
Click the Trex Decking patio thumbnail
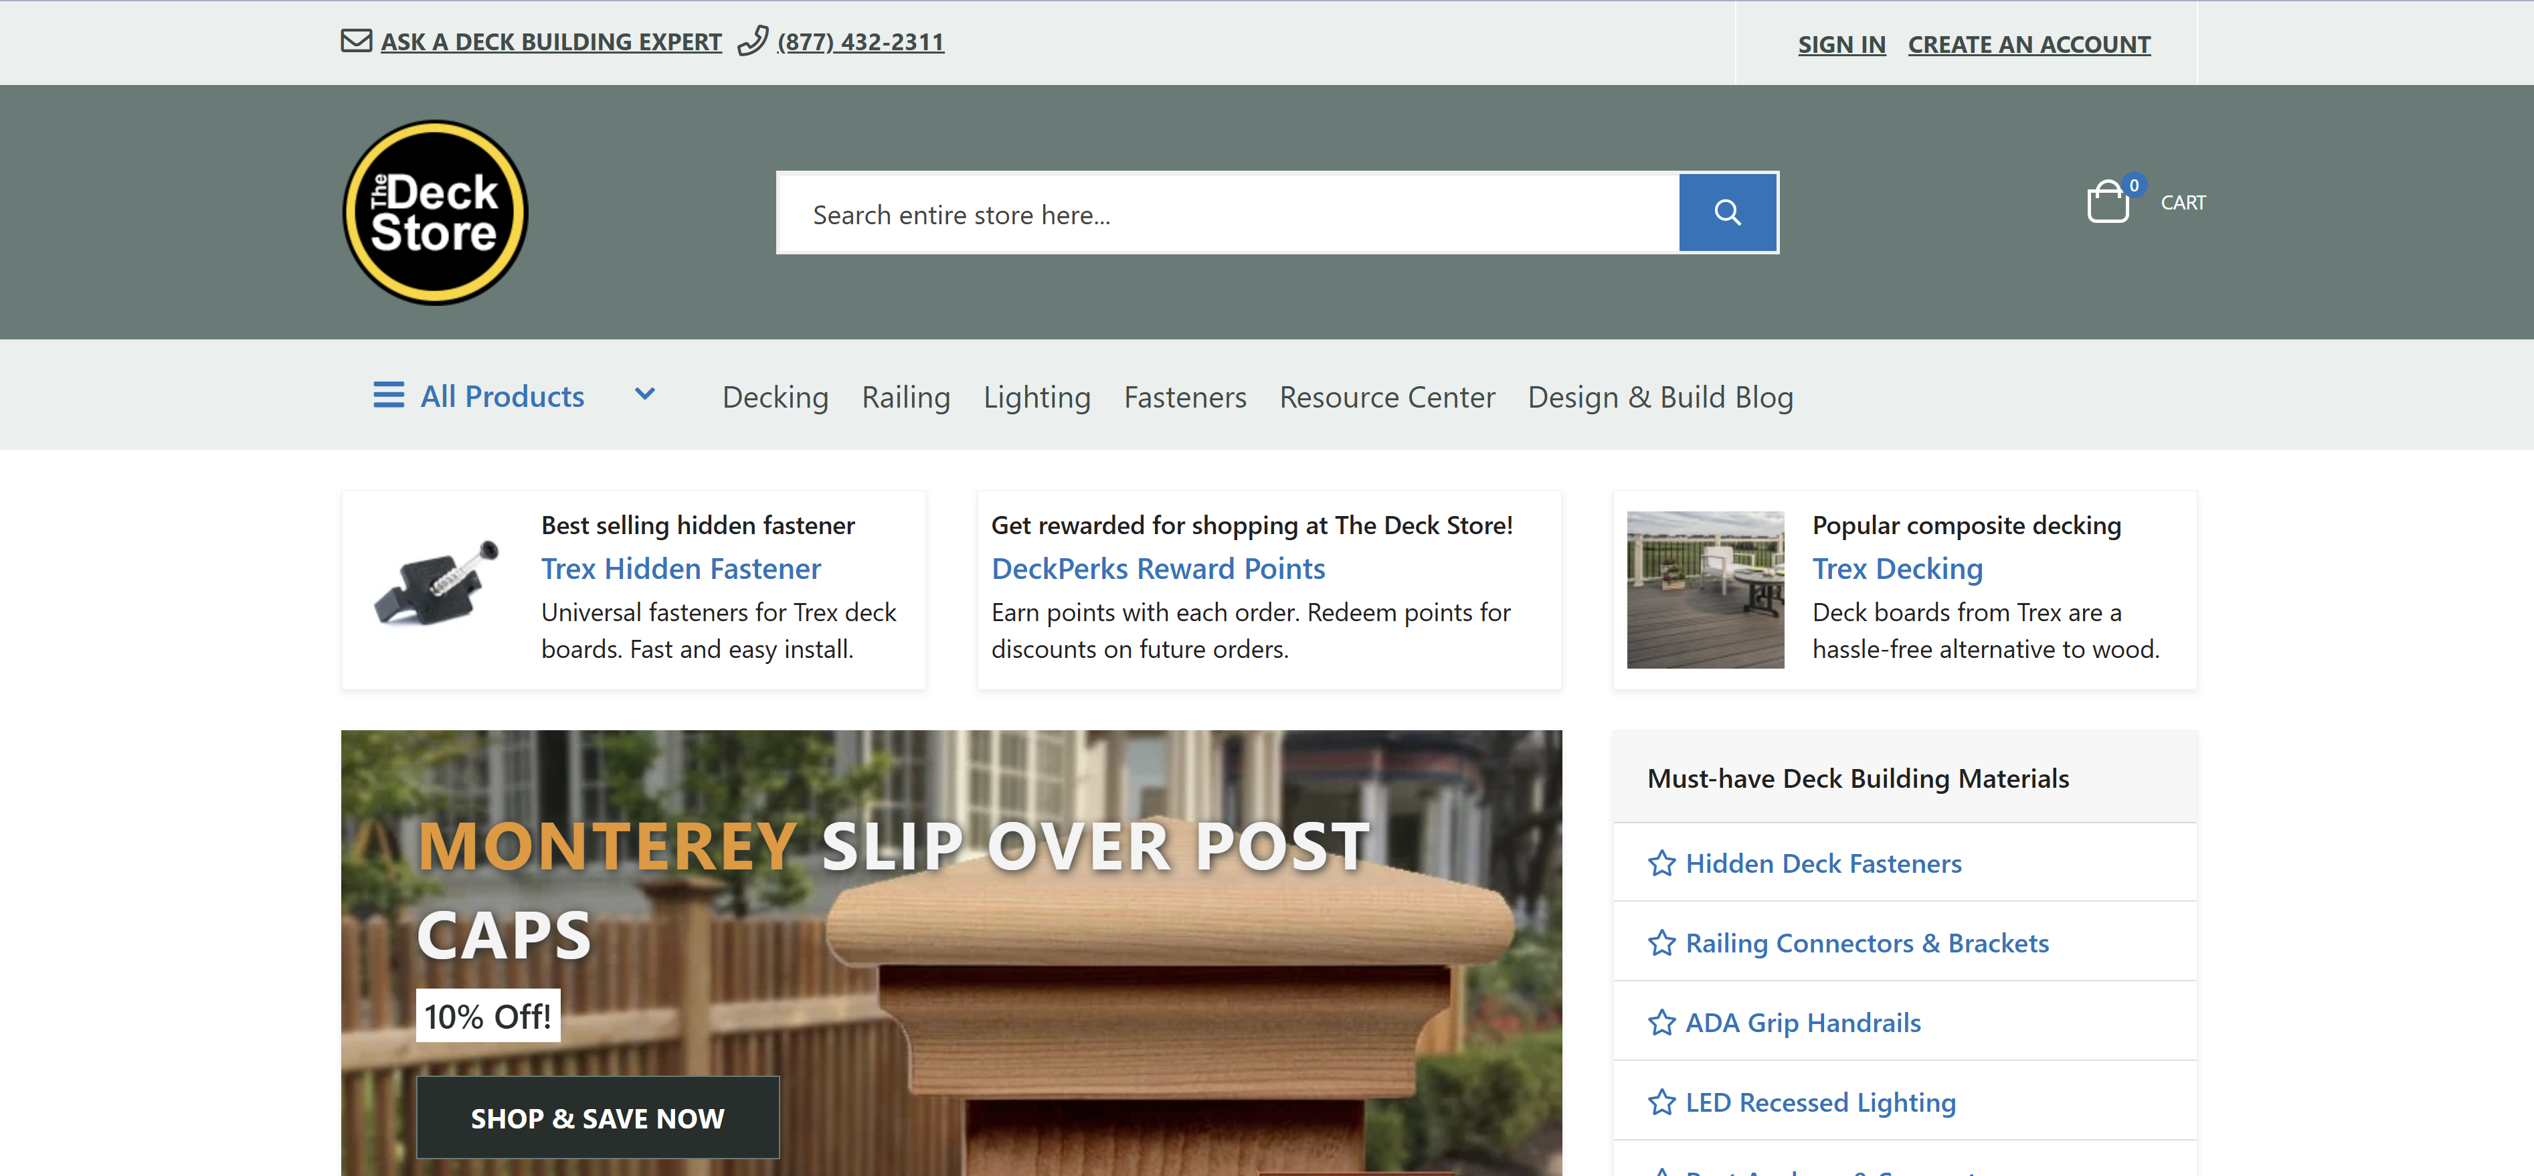(x=1705, y=590)
